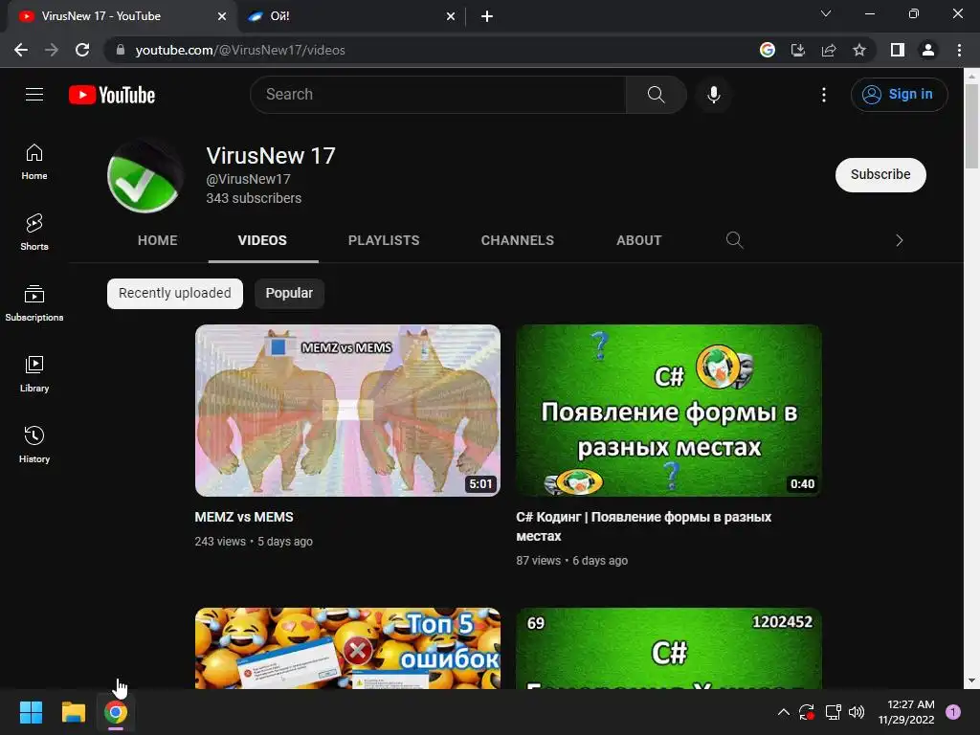The image size is (980, 735).
Task: Click '87 views • 6 days ago' text
Action: (x=572, y=561)
